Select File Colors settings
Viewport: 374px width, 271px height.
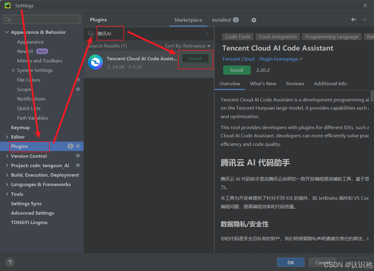coord(29,80)
